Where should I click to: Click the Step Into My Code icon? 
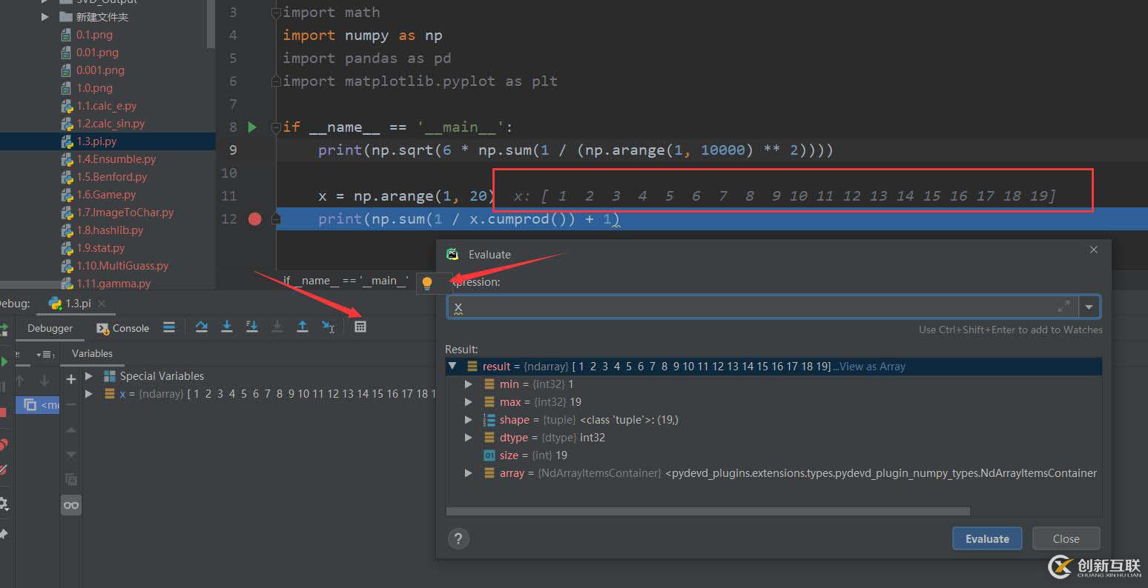tap(252, 327)
